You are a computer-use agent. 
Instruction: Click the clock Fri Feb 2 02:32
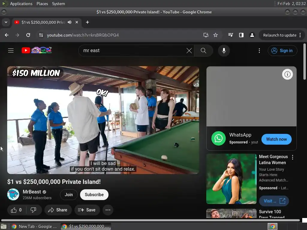[291, 4]
